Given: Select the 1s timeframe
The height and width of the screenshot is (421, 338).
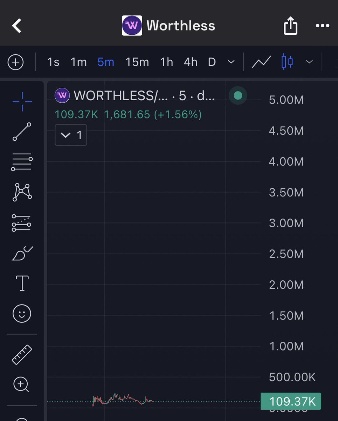Looking at the screenshot, I should point(53,62).
